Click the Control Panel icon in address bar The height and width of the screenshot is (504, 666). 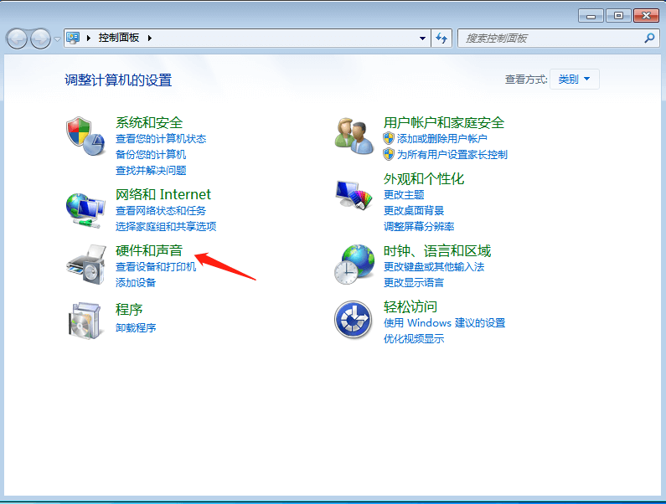pyautogui.click(x=74, y=38)
